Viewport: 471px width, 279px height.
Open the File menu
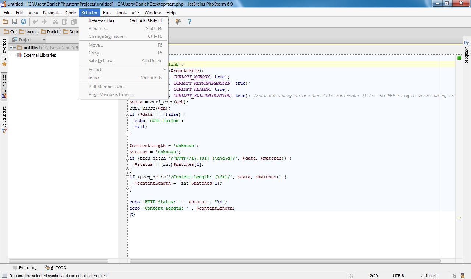7,13
